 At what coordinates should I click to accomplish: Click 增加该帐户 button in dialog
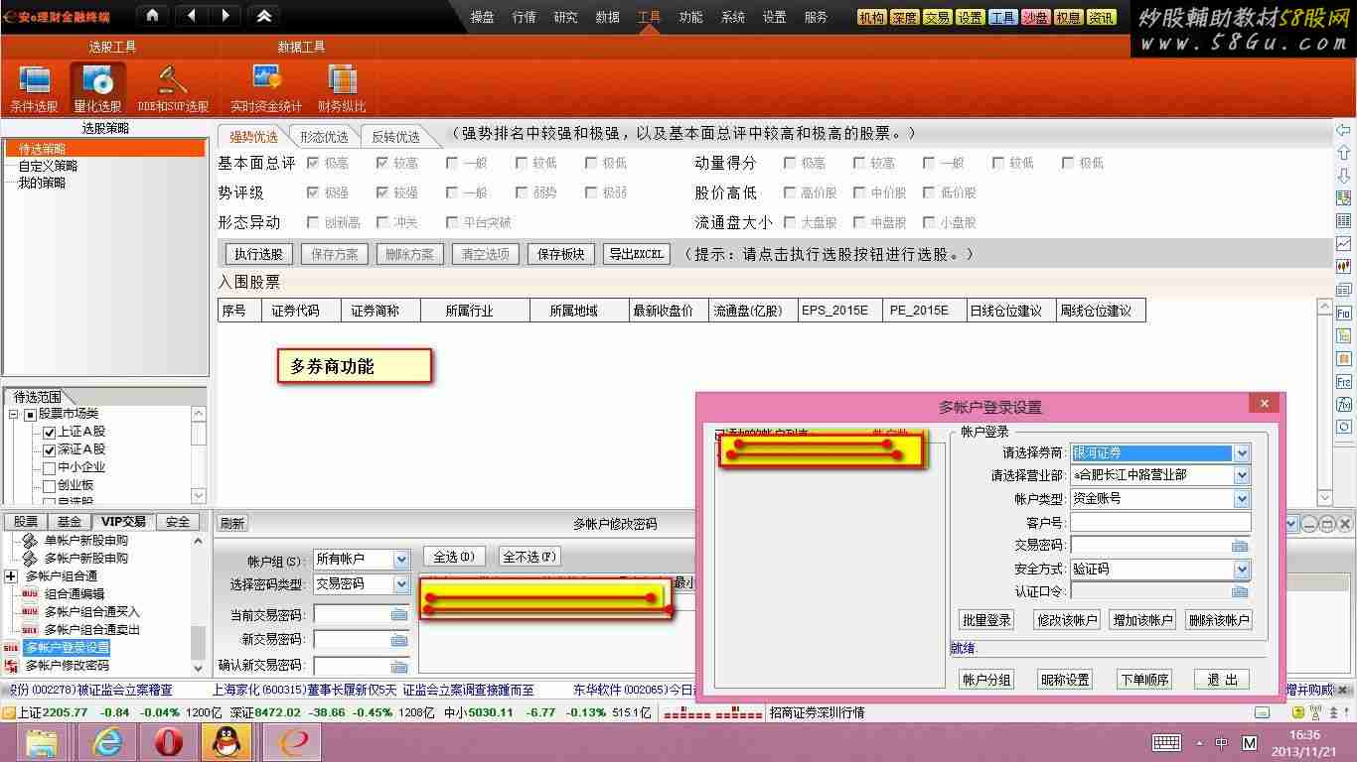tap(1142, 620)
